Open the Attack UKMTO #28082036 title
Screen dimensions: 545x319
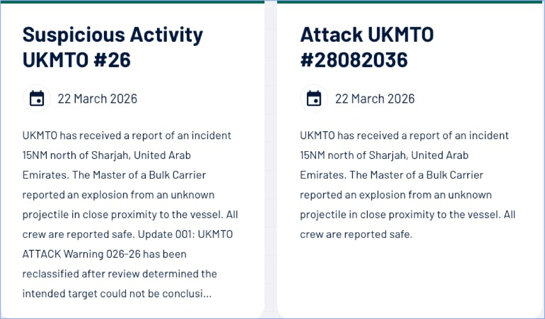367,47
